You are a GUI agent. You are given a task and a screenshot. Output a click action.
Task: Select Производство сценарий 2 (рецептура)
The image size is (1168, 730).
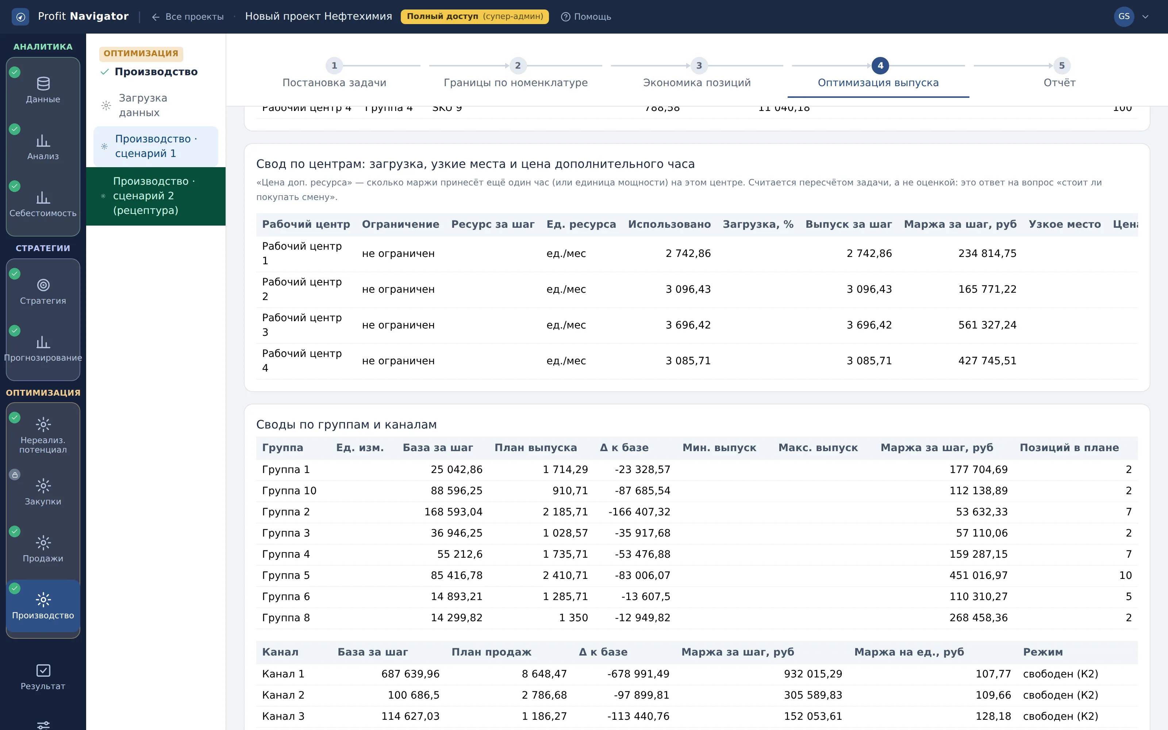tap(156, 196)
